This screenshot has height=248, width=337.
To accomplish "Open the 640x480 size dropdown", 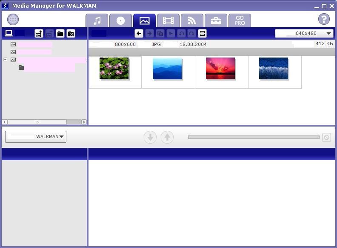I will 304,34.
